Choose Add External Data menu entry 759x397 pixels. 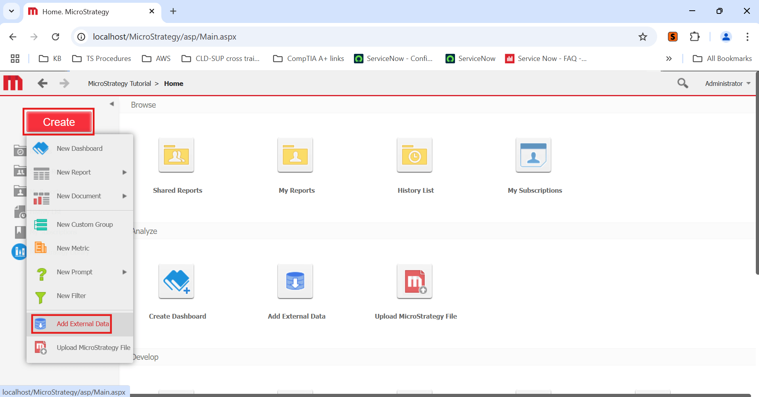point(82,324)
